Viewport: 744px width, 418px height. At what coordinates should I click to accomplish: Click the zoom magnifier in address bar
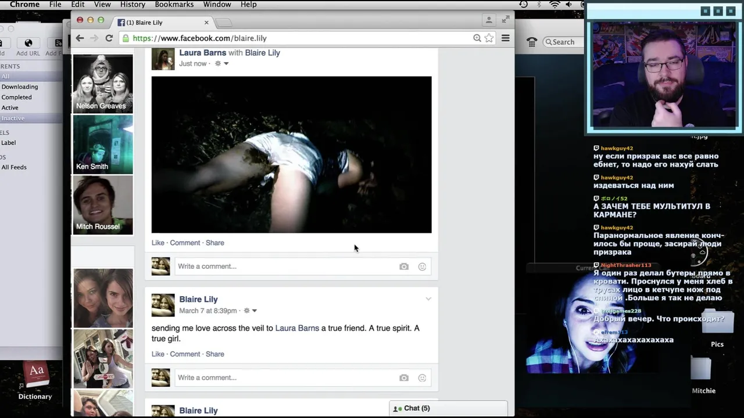point(477,38)
